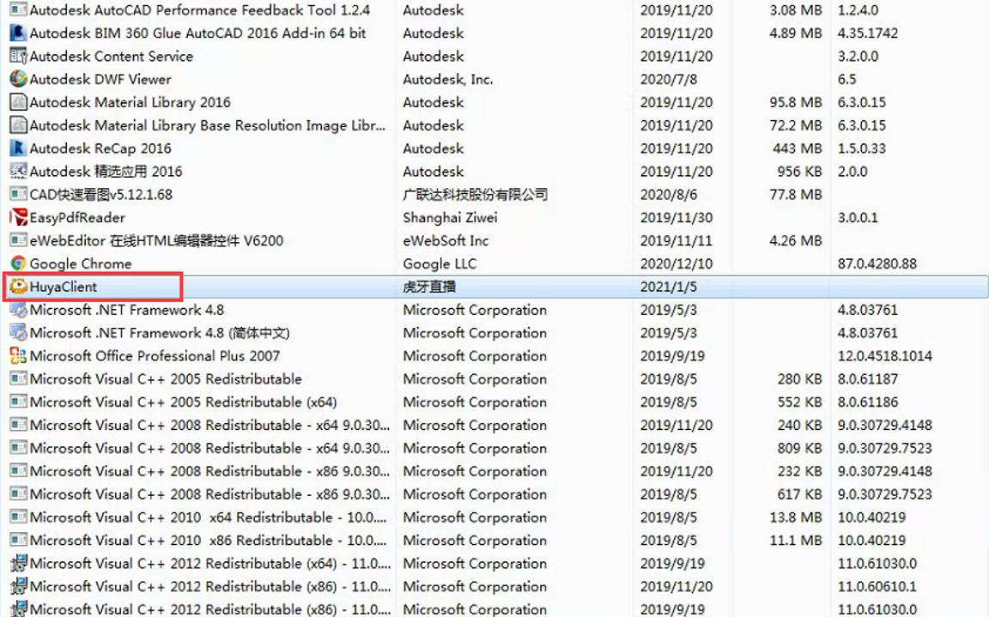Select the highlighted HuyaClient entry

pyautogui.click(x=69, y=287)
